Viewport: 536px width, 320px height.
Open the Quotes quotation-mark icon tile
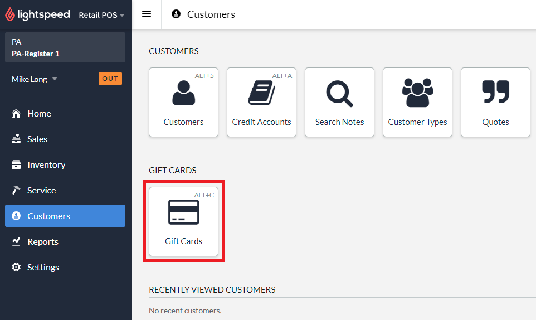(495, 102)
